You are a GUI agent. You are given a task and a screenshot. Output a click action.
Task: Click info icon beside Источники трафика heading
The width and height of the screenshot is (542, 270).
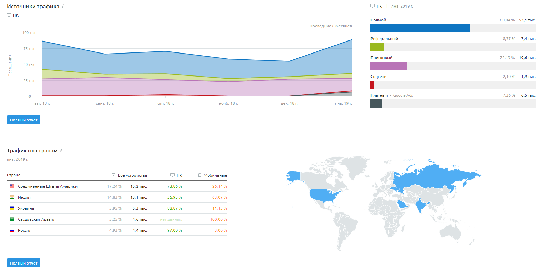coord(63,7)
